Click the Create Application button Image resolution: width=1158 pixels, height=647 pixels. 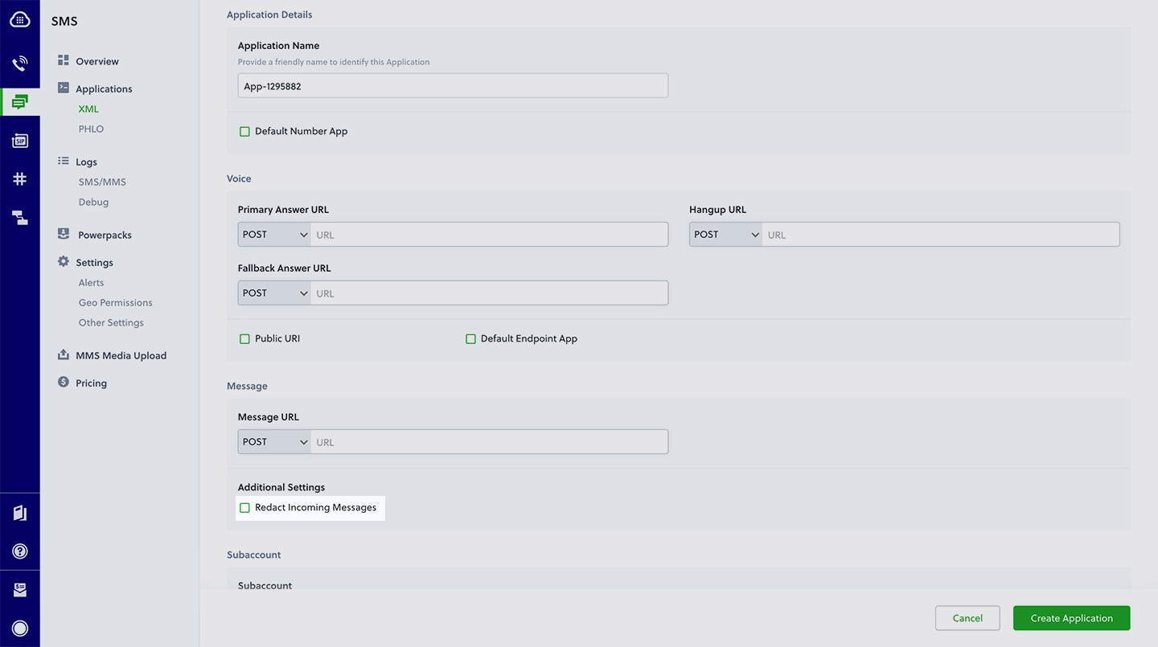click(x=1071, y=617)
